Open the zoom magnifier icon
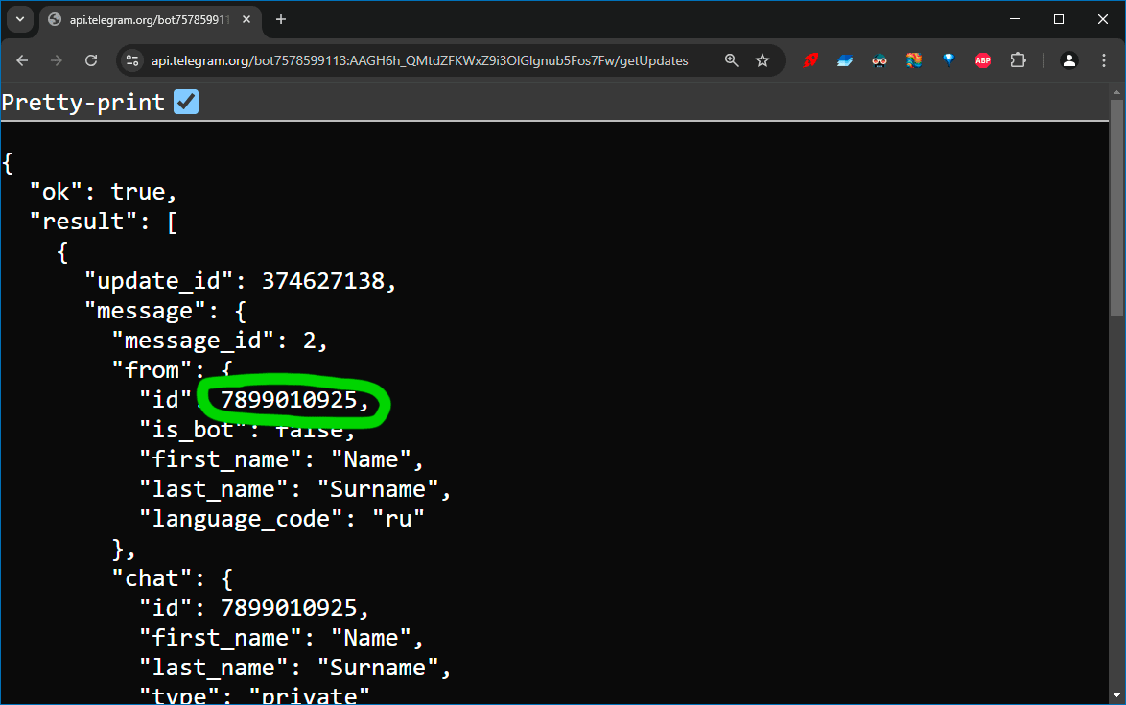Screen dimensions: 1126x705 pos(731,60)
